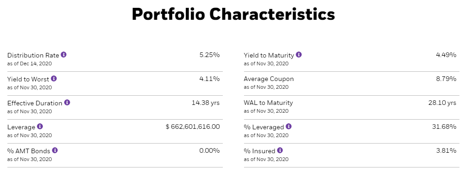465x173 pixels.
Task: Click the info icon beside Distribution Rate
Action: point(64,55)
